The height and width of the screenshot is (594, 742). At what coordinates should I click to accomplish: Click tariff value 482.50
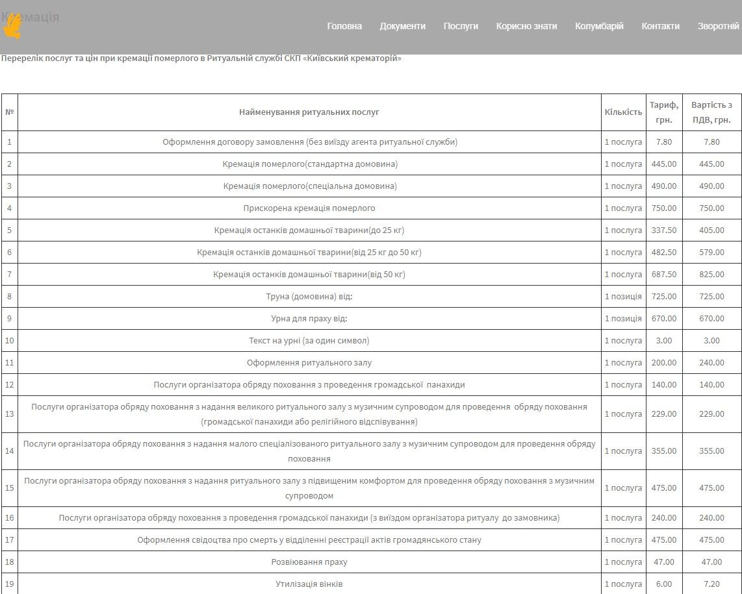coord(664,252)
